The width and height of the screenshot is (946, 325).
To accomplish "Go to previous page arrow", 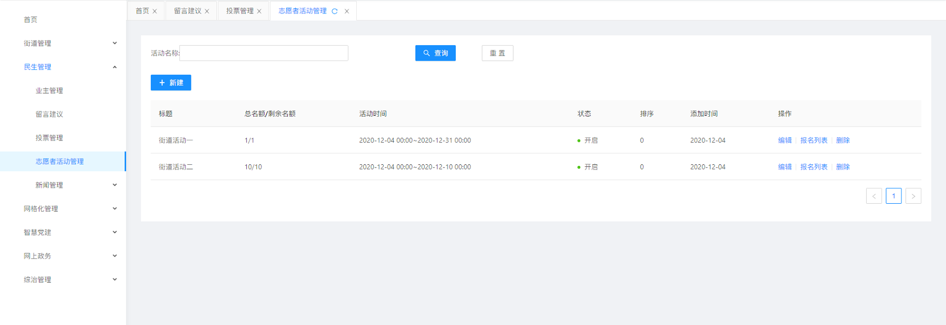I will point(874,196).
